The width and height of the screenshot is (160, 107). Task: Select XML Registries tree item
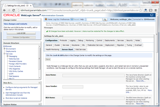pyautogui.click(x=15, y=69)
